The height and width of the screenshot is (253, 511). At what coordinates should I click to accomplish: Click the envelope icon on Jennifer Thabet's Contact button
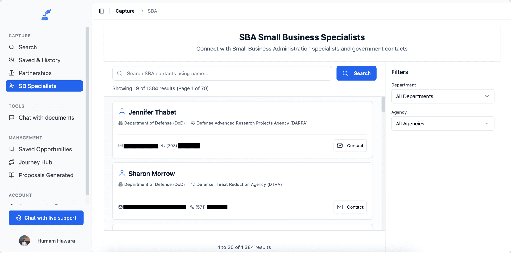[340, 145]
